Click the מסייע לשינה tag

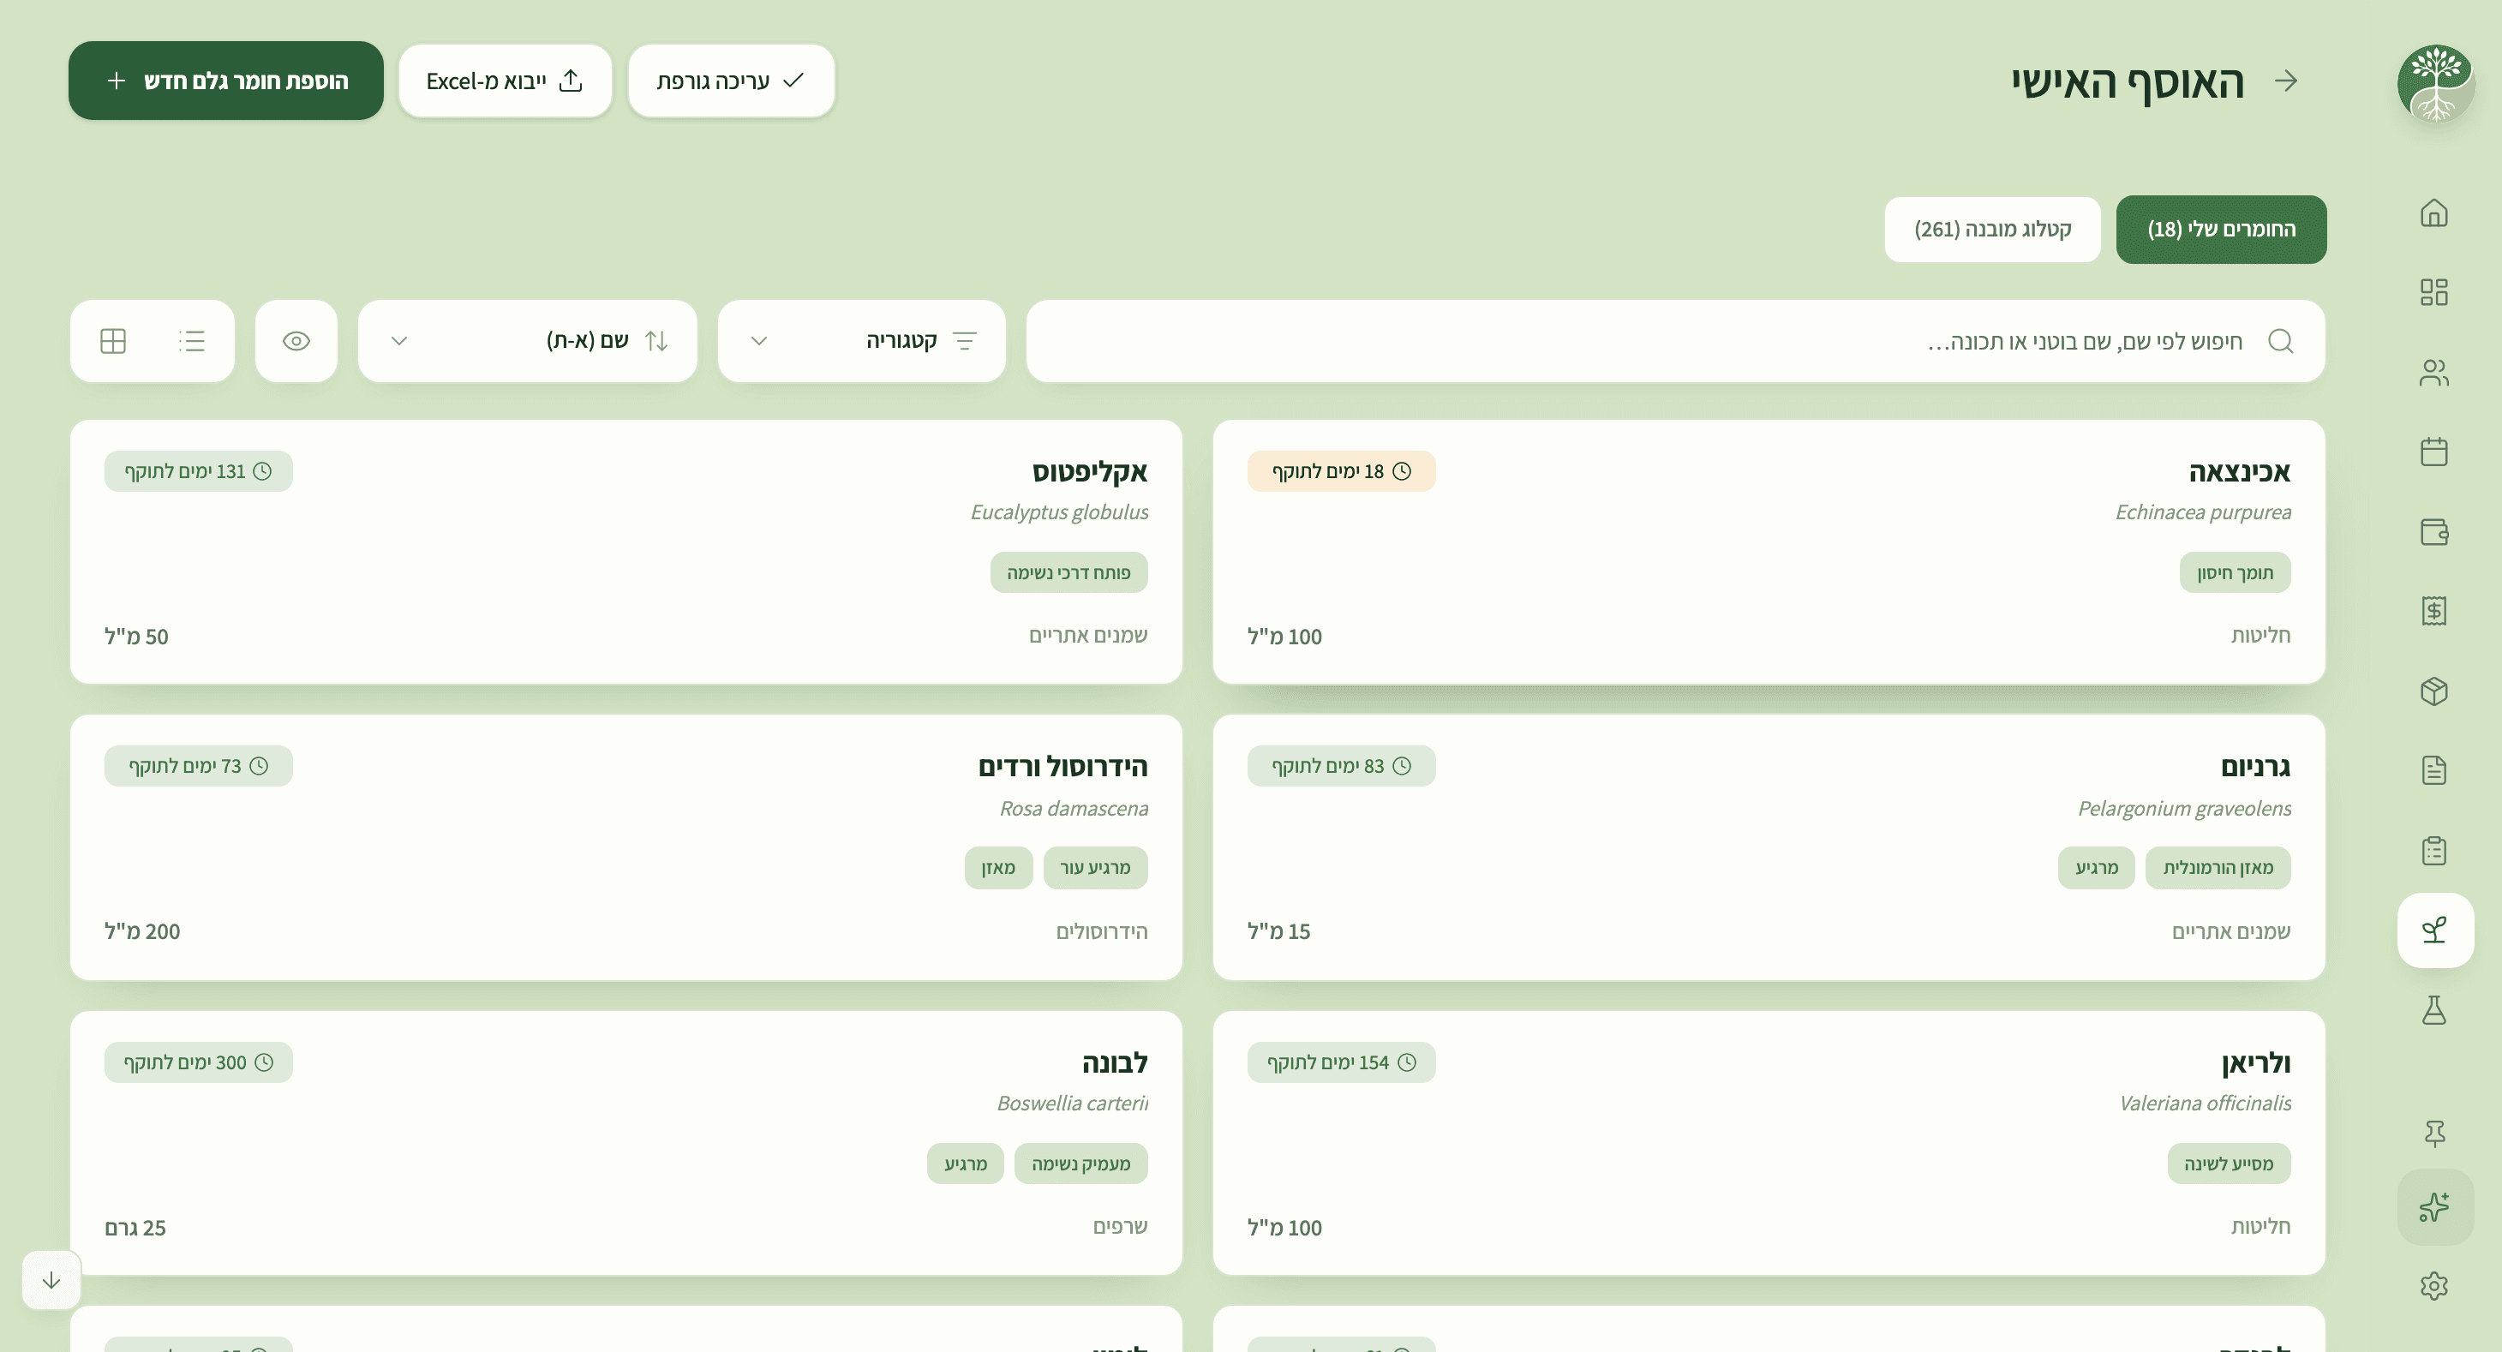click(x=2229, y=1164)
